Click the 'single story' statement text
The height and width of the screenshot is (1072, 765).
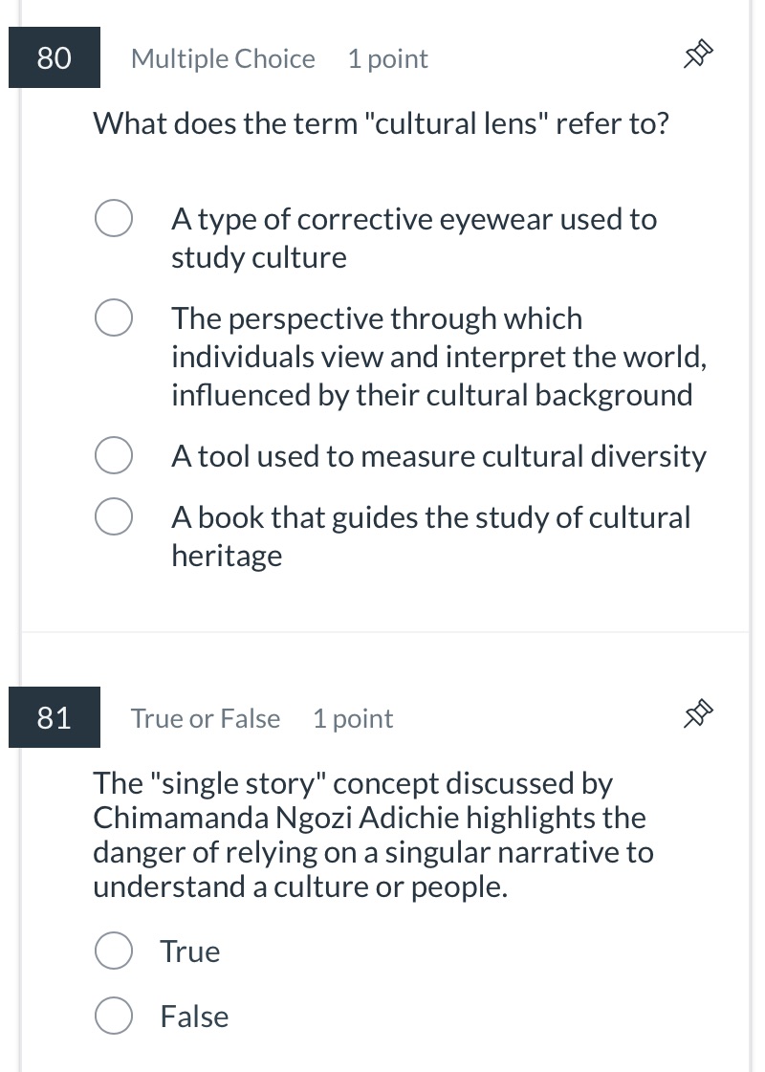coord(373,835)
